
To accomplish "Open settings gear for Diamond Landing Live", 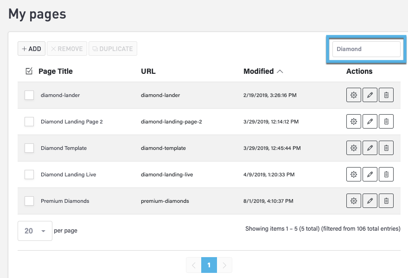I will tap(354, 175).
